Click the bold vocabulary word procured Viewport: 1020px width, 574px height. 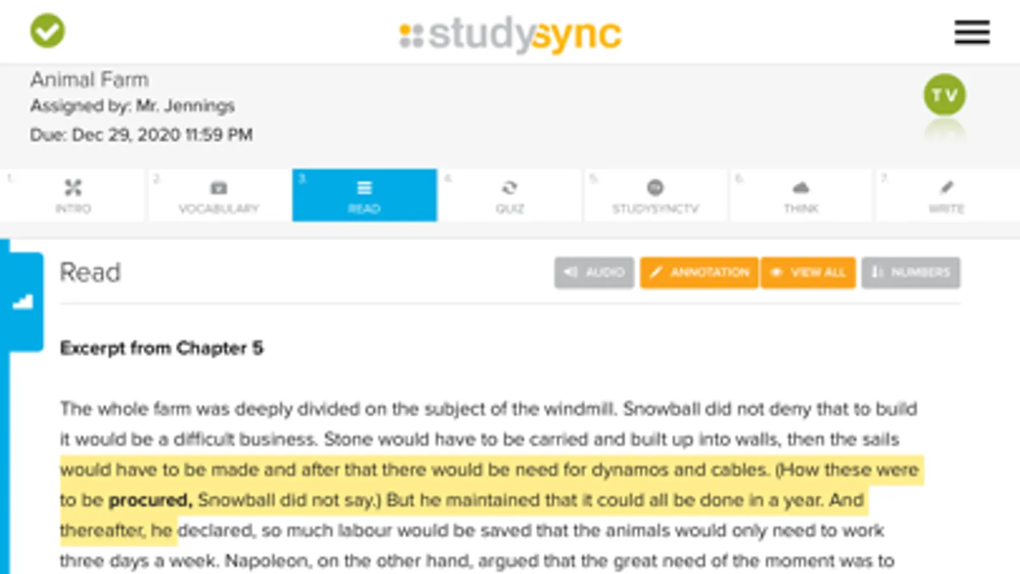coord(150,500)
